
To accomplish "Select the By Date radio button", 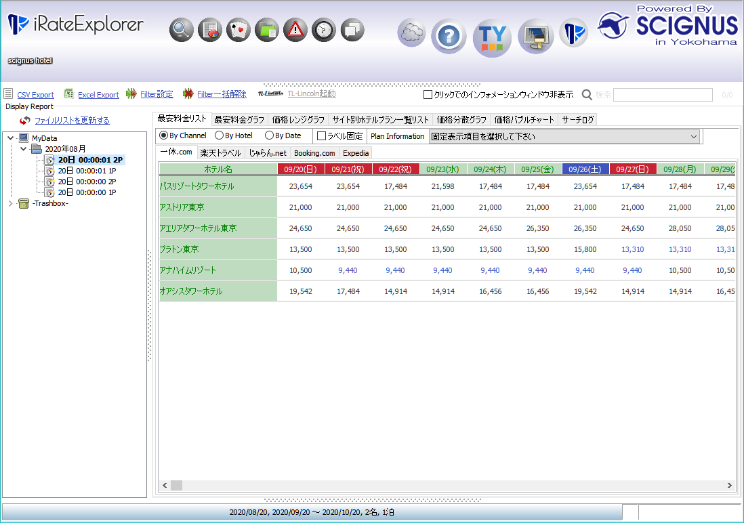I will click(270, 135).
